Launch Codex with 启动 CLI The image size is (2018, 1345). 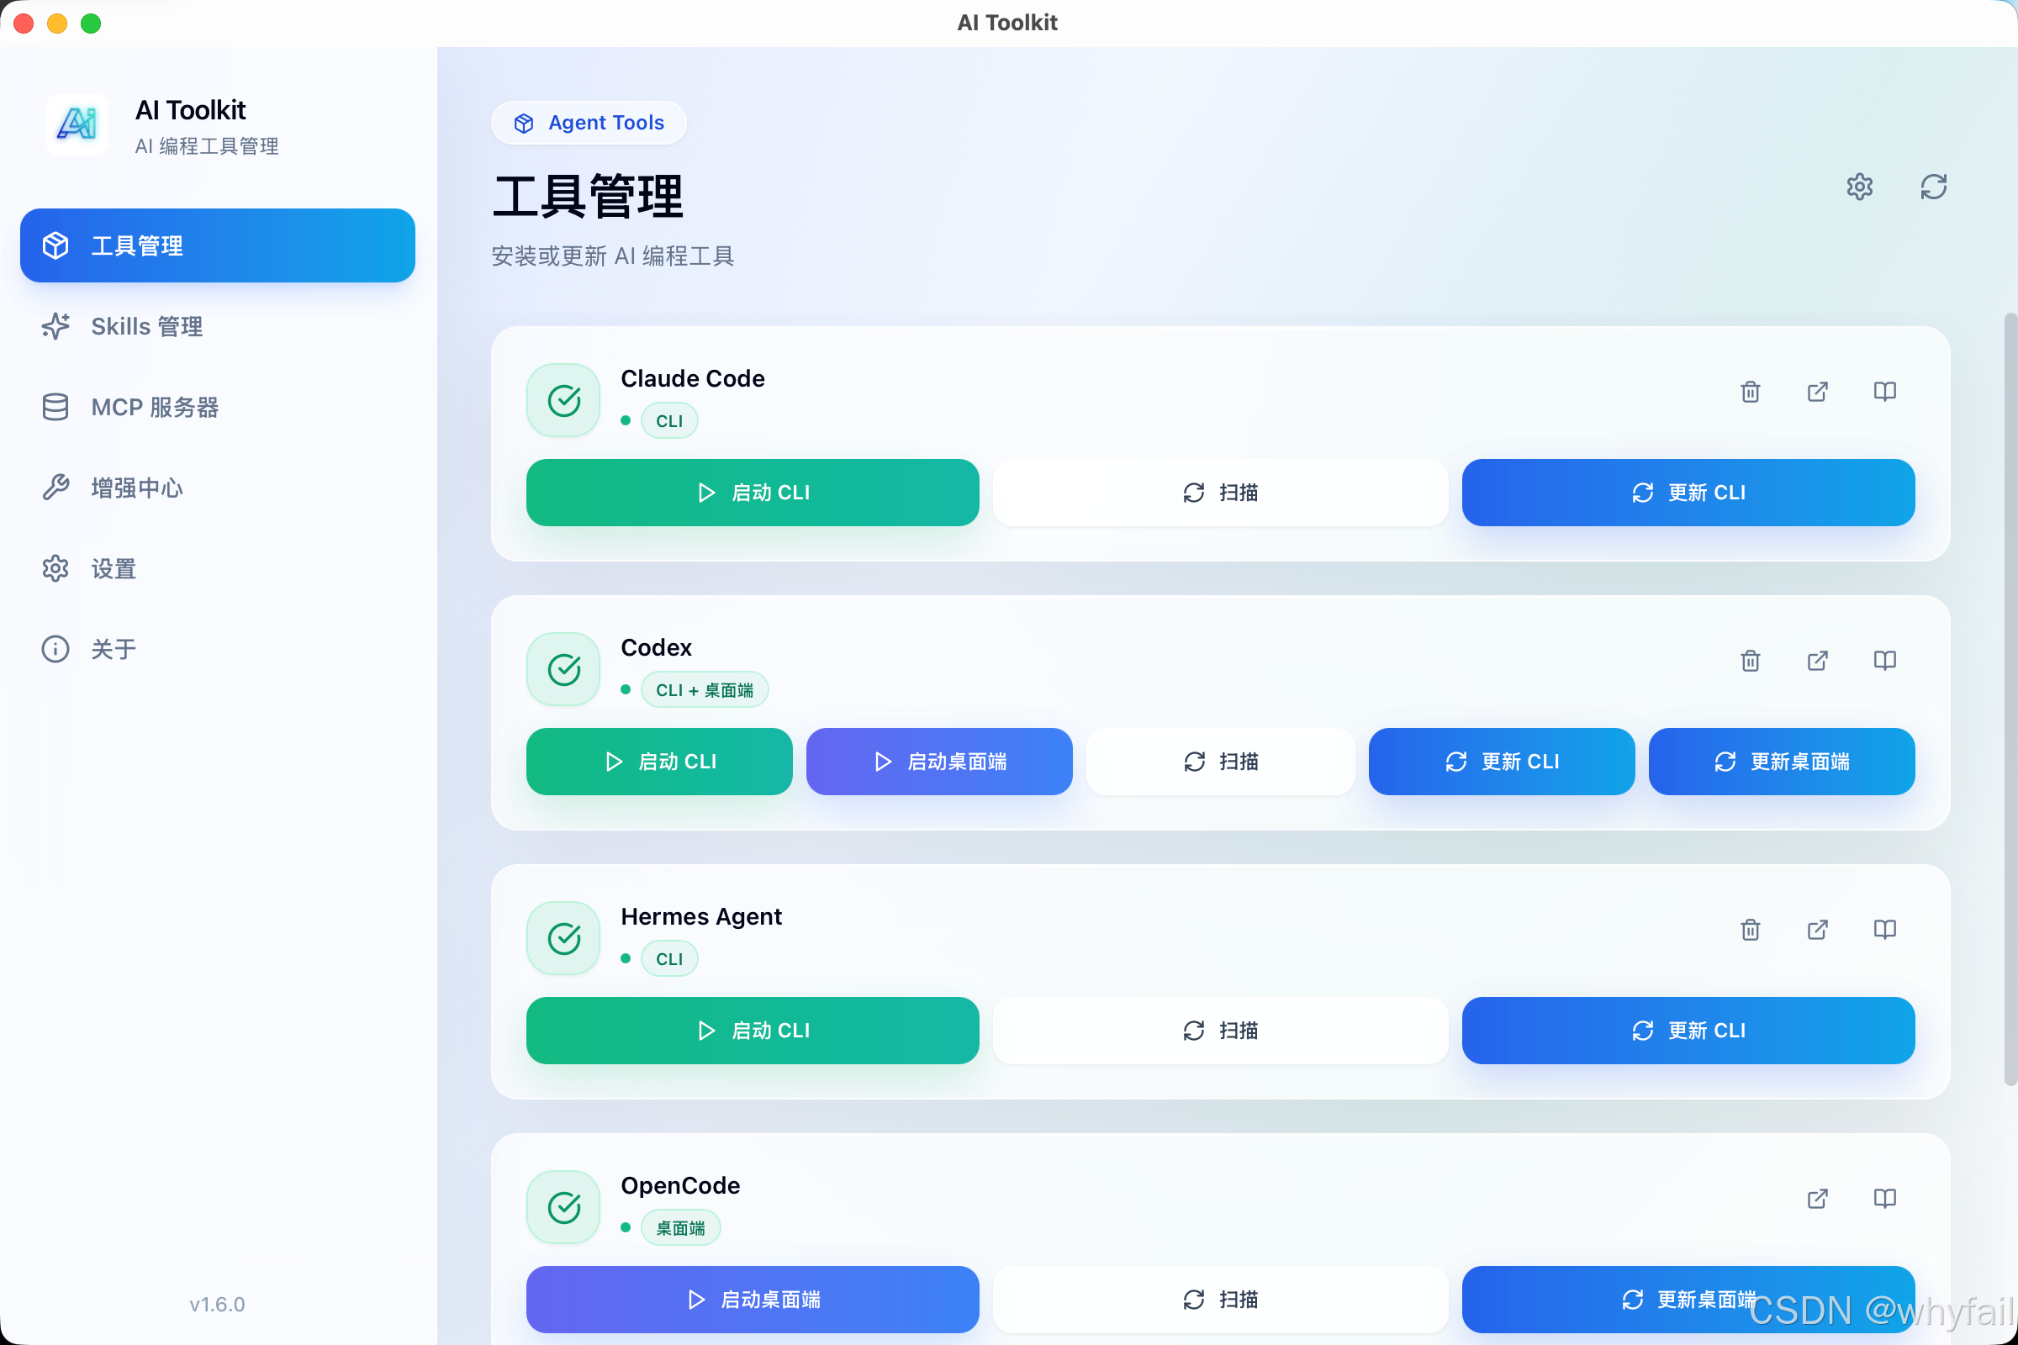[x=659, y=762]
